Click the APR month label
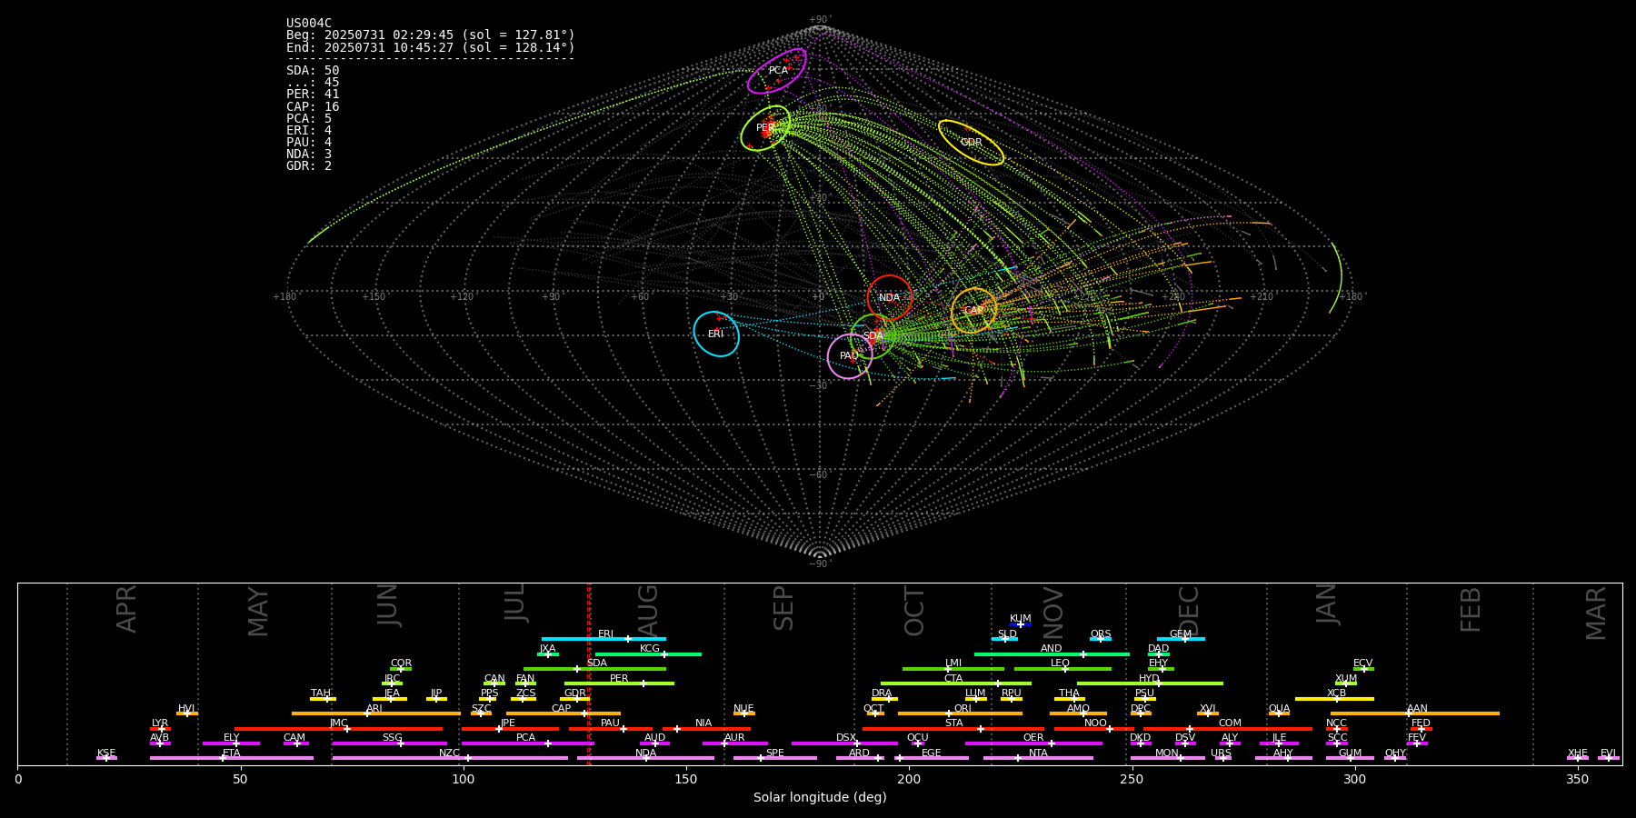Viewport: 1636px width, 818px height. [x=126, y=609]
